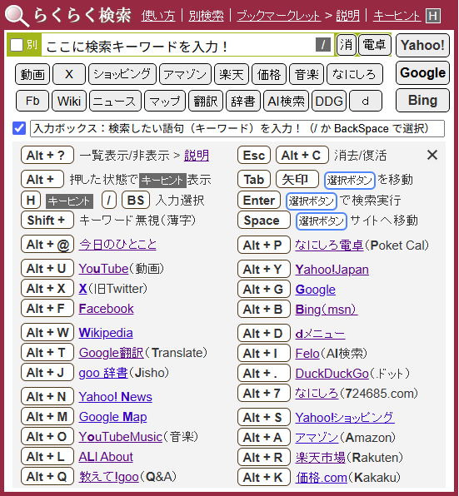
Task: Click the DDG button
Action: pyautogui.click(x=329, y=101)
